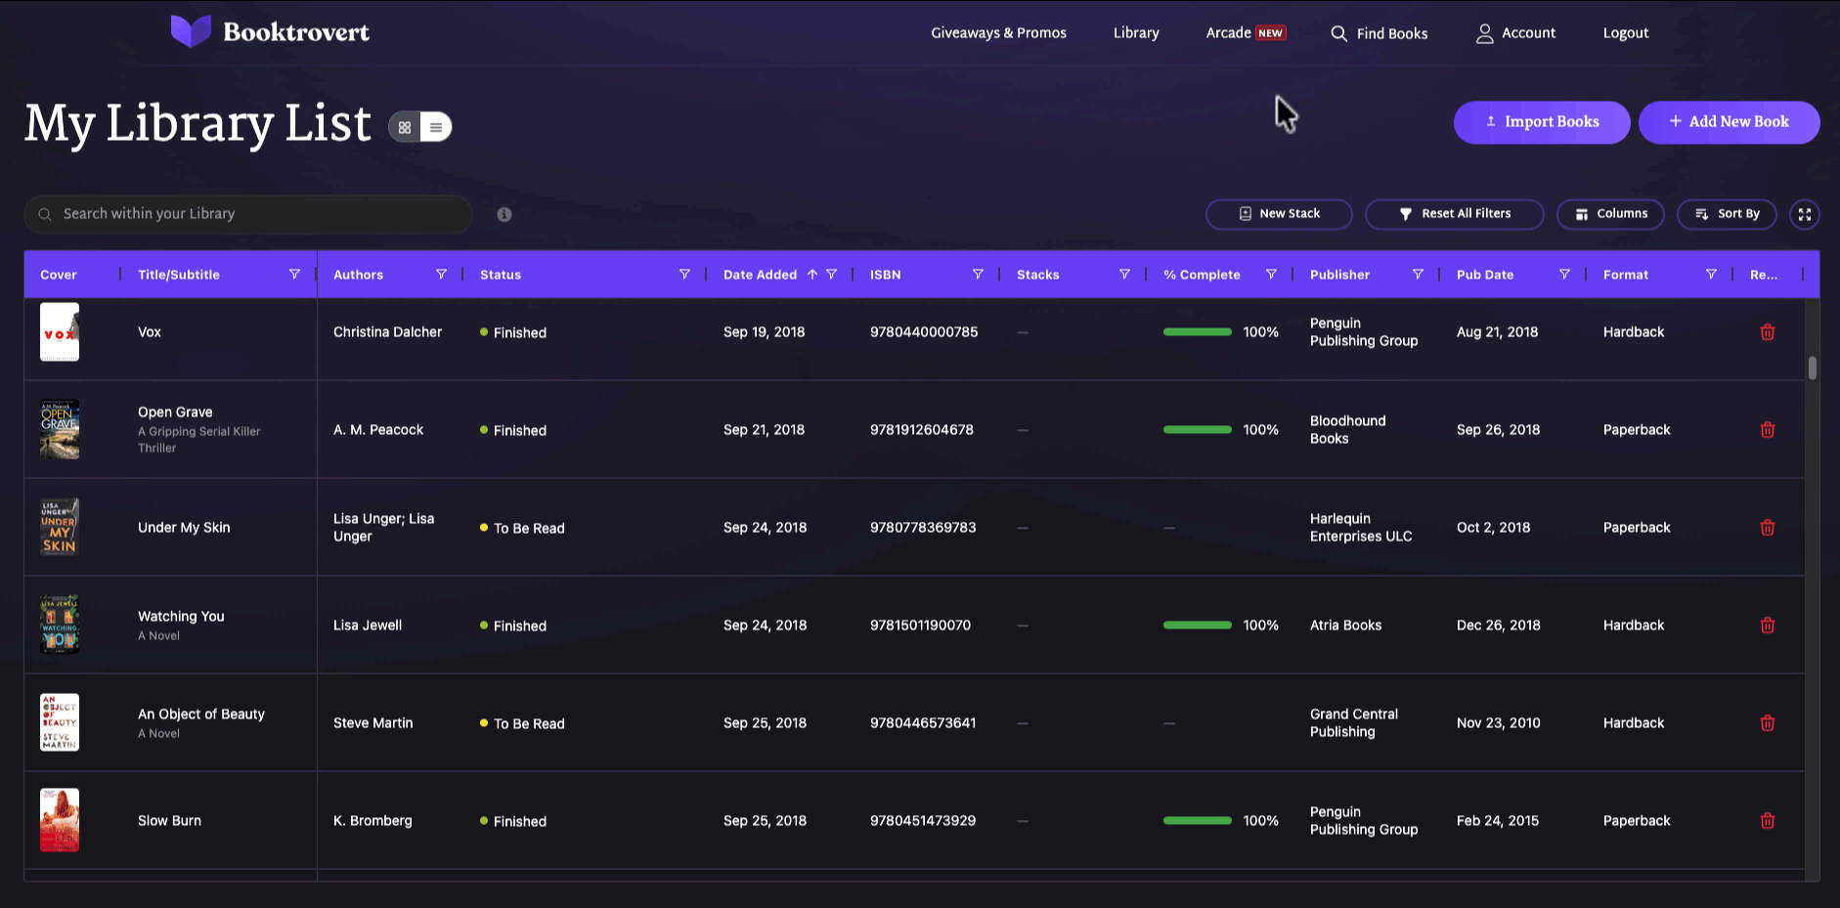Remove Slow Burn with trash icon
This screenshot has width=1840, height=908.
click(x=1767, y=821)
